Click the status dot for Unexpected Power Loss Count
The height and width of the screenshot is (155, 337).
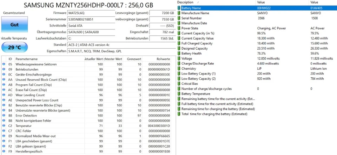coord(4,100)
